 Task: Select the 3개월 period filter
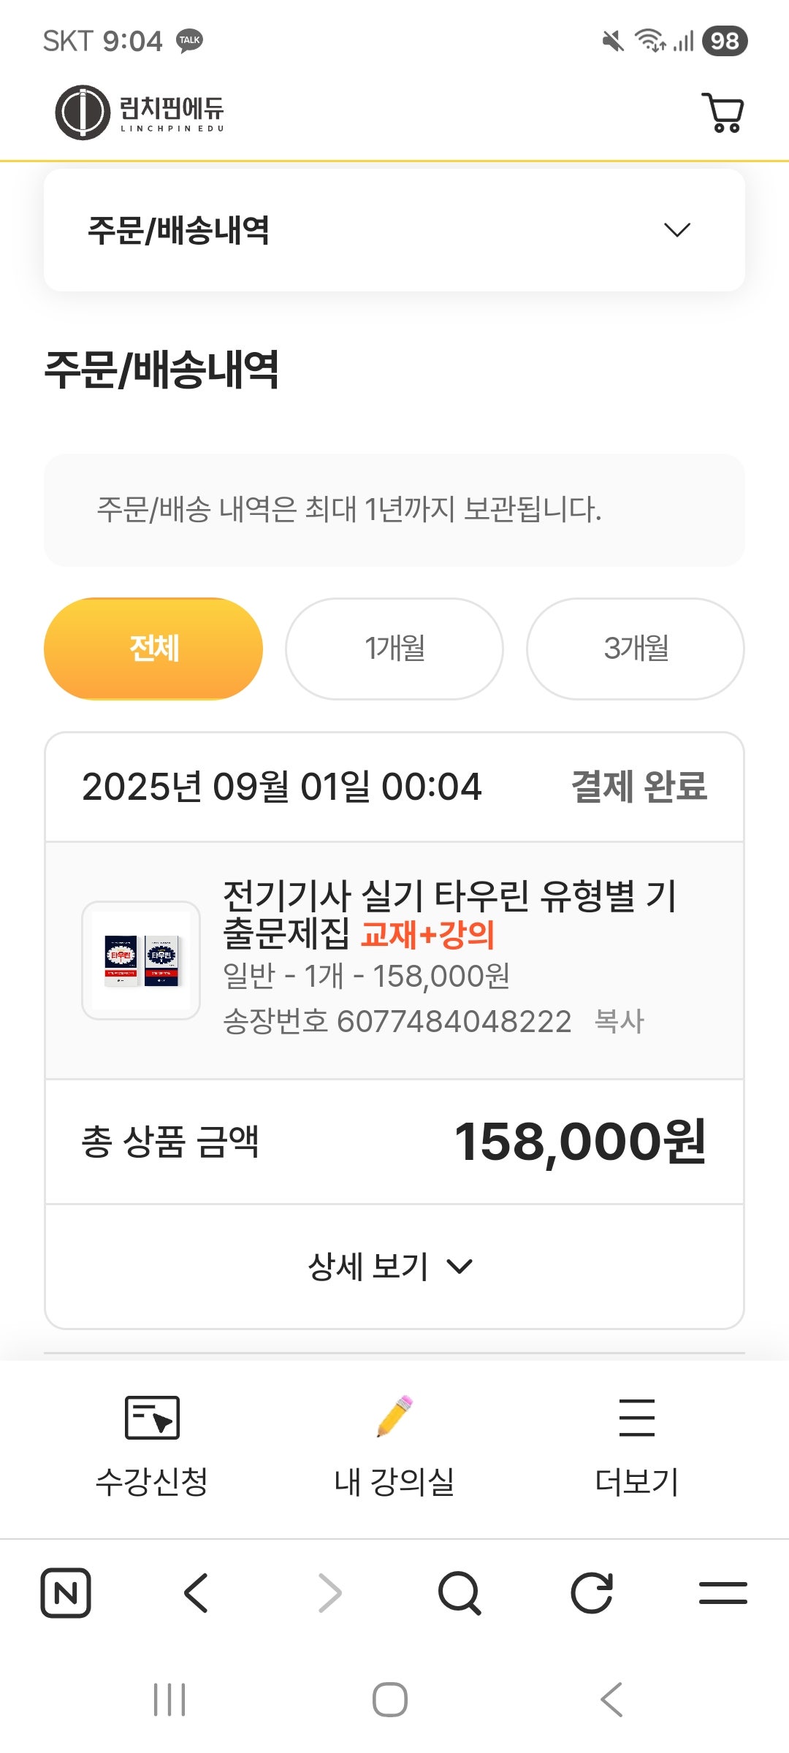pos(636,649)
